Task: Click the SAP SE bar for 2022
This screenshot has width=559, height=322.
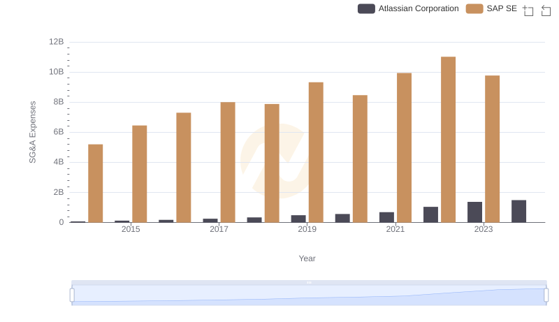Action: coord(448,140)
